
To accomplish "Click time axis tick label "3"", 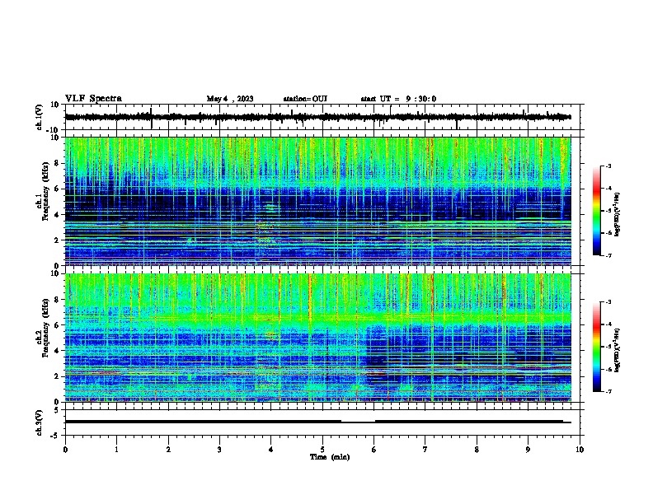I will (x=219, y=450).
